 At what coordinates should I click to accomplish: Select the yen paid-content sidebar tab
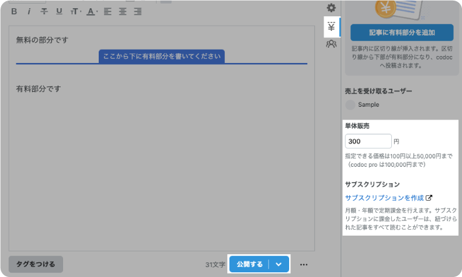(331, 27)
